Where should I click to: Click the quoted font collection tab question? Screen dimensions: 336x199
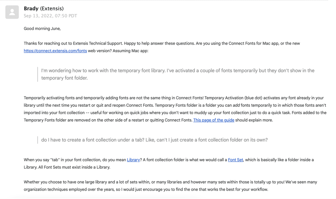tap(154, 140)
